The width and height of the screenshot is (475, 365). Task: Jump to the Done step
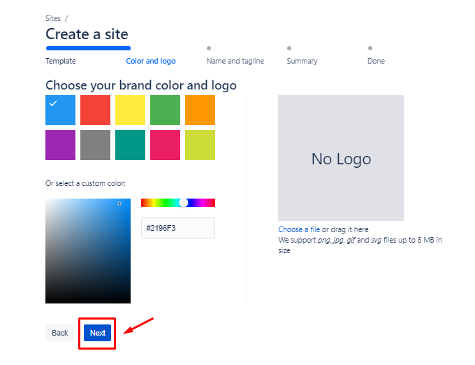click(x=376, y=61)
